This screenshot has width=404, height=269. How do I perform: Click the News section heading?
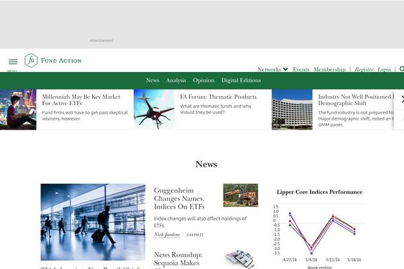(x=207, y=164)
